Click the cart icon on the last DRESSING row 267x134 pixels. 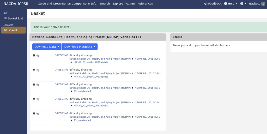click(x=34, y=114)
